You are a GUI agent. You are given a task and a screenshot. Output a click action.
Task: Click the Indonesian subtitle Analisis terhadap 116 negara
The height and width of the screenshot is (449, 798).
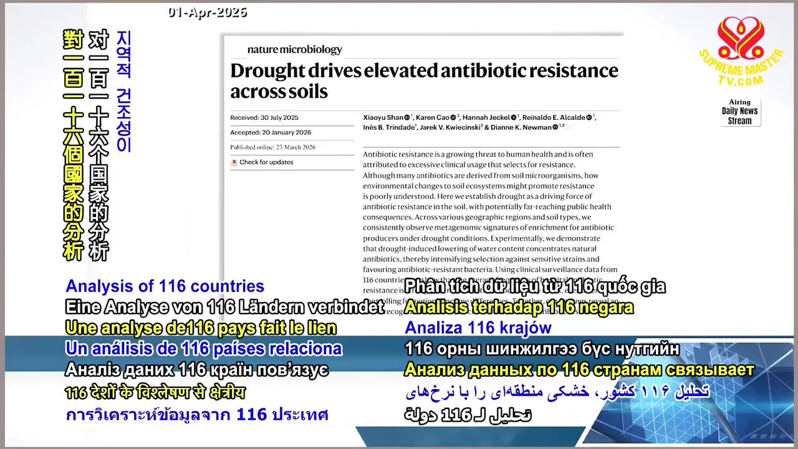(x=519, y=307)
